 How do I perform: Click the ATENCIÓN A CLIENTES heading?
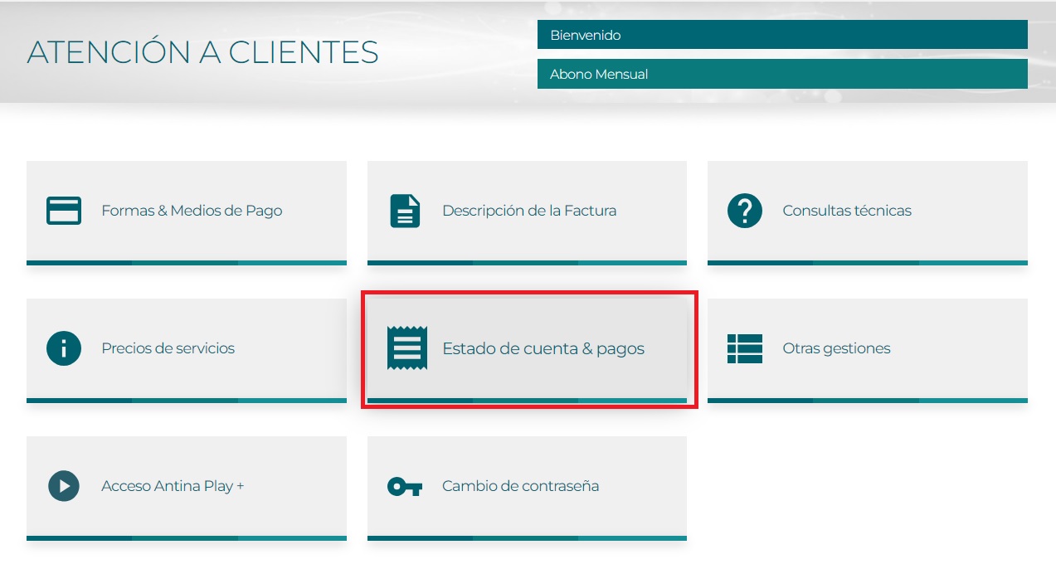[x=202, y=52]
